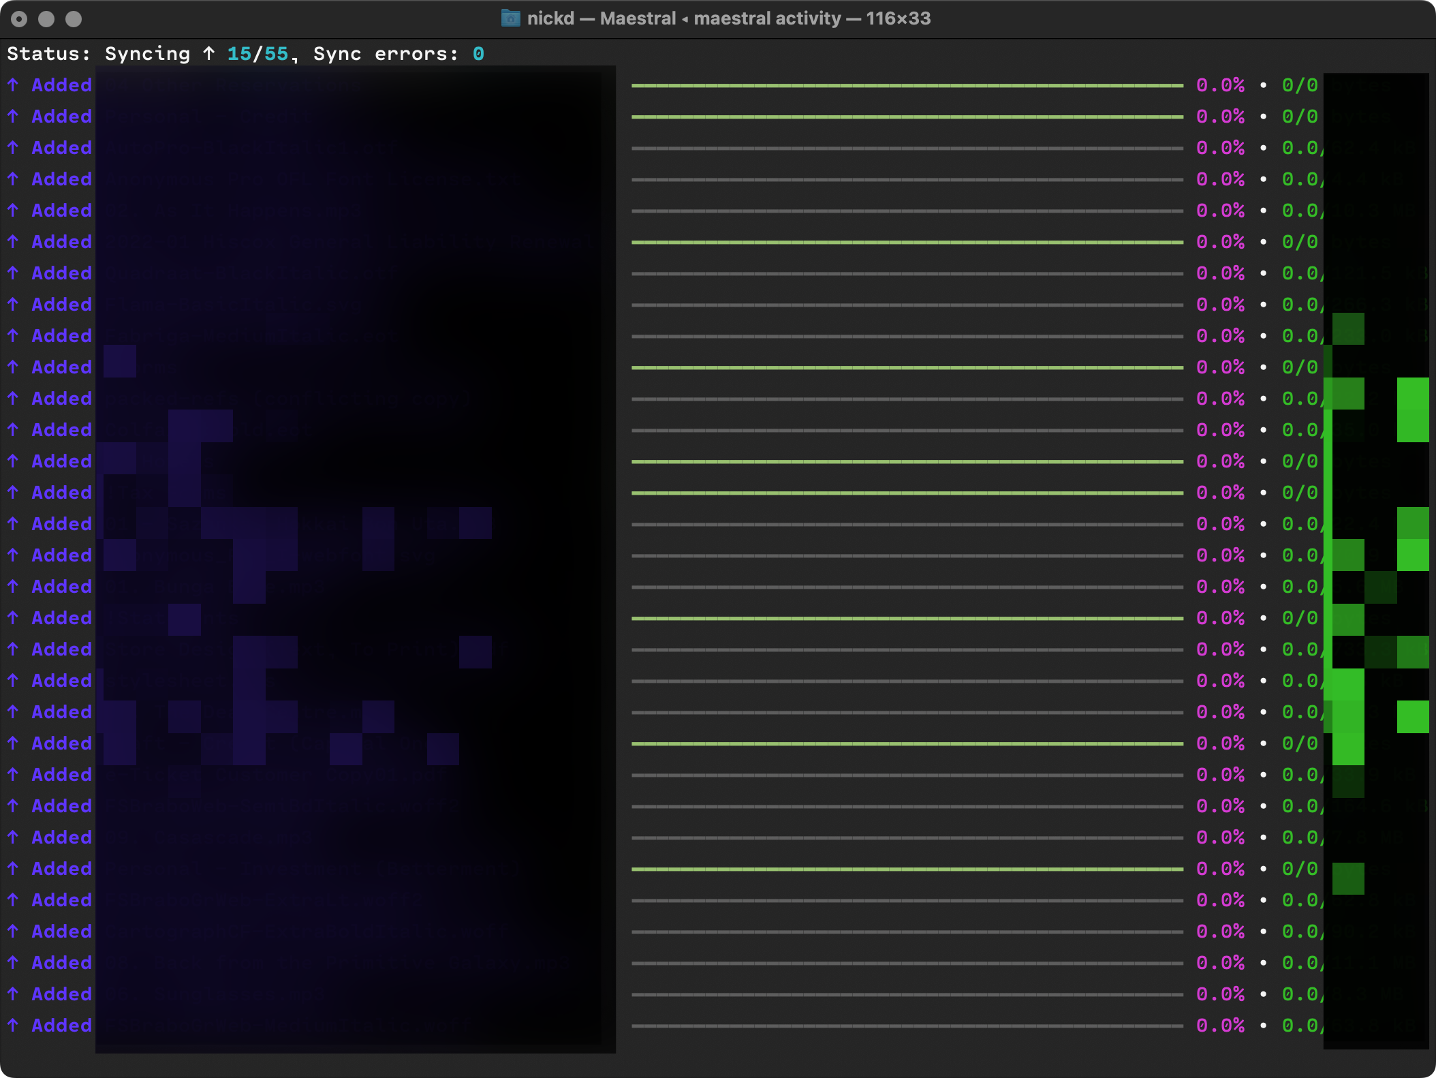
Task: Select the first Added label in the list
Action: coord(61,84)
